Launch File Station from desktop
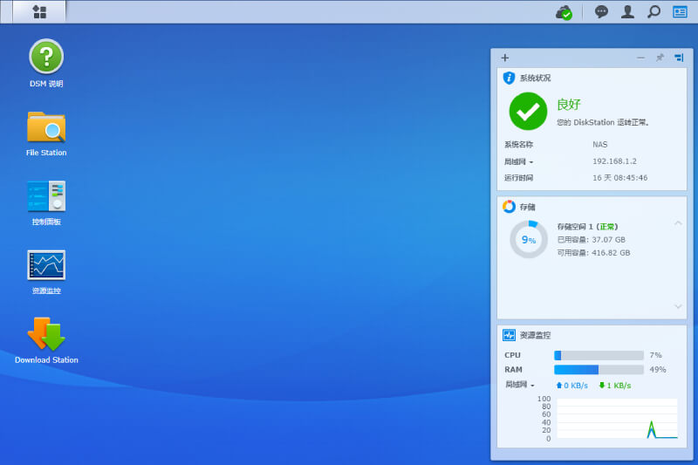This screenshot has width=698, height=465. click(x=46, y=127)
